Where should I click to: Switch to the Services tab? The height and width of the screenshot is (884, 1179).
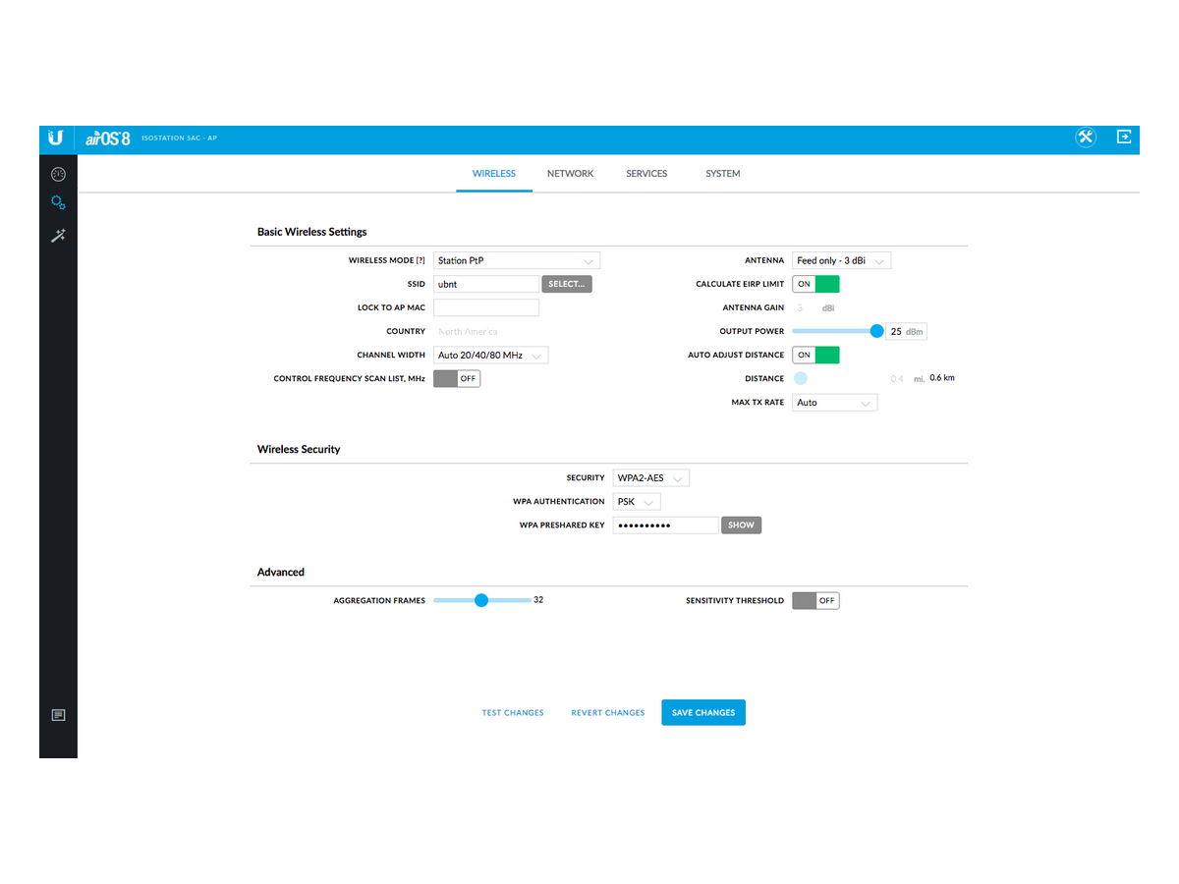click(x=646, y=174)
